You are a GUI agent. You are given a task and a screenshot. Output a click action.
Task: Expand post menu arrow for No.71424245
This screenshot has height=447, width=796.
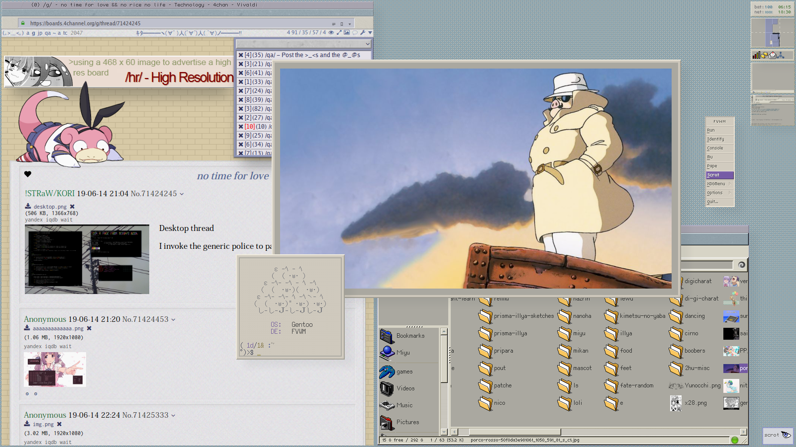point(182,194)
